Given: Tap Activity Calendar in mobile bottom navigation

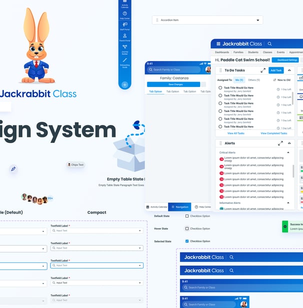Looking at the screenshot, I should (x=156, y=207).
